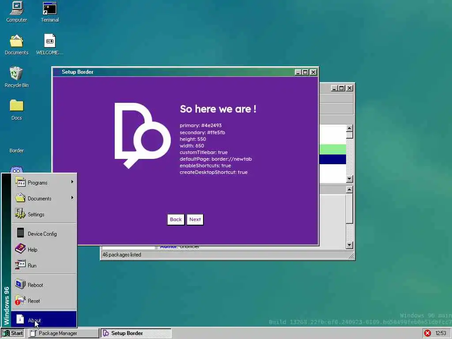Select the dark blue highlighted package row

point(333,159)
